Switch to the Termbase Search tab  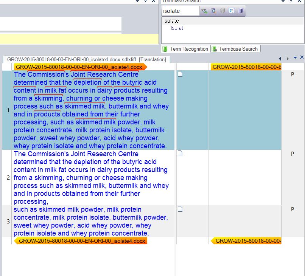[235, 49]
